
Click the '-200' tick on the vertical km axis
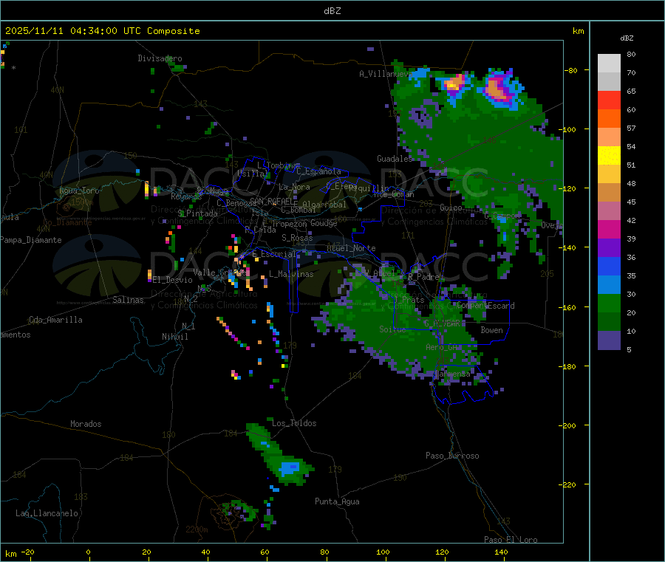pos(568,425)
